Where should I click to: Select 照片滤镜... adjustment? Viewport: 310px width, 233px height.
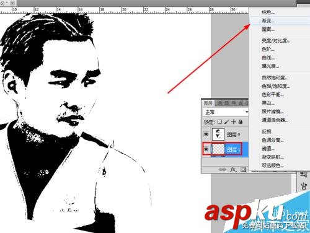[273, 112]
